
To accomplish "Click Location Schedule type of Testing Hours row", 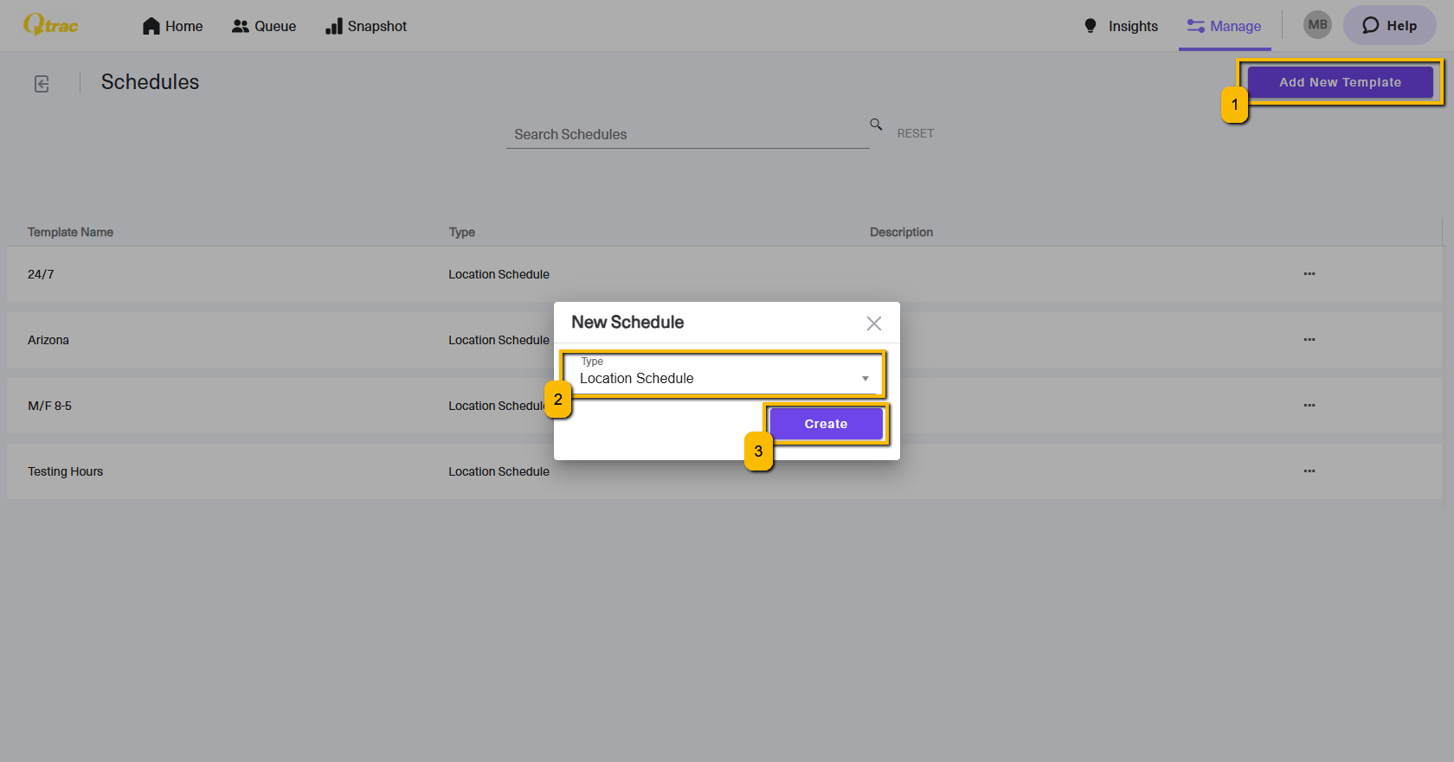I will (499, 471).
